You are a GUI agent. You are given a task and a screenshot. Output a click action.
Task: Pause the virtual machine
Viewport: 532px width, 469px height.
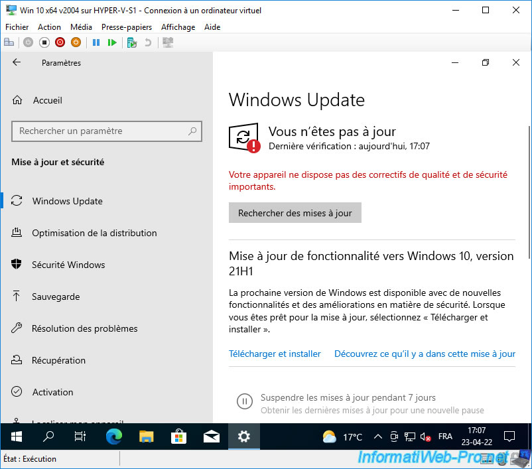pyautogui.click(x=96, y=42)
